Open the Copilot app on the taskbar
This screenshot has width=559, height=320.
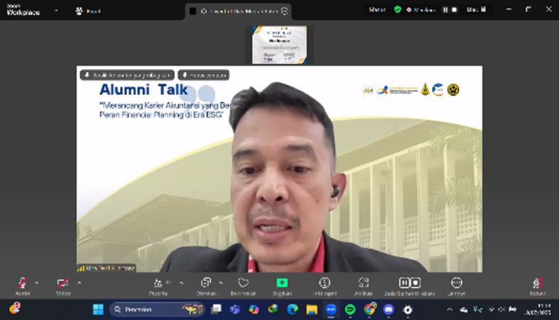(254, 309)
